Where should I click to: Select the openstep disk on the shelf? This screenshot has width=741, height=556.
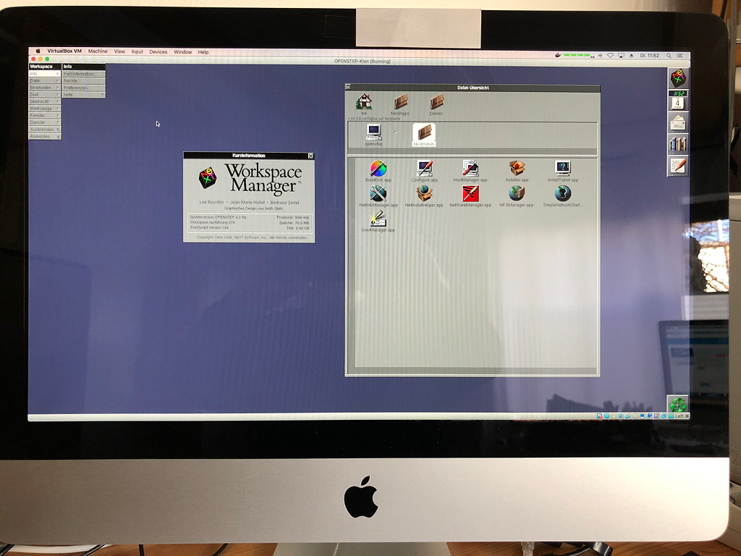[x=373, y=130]
